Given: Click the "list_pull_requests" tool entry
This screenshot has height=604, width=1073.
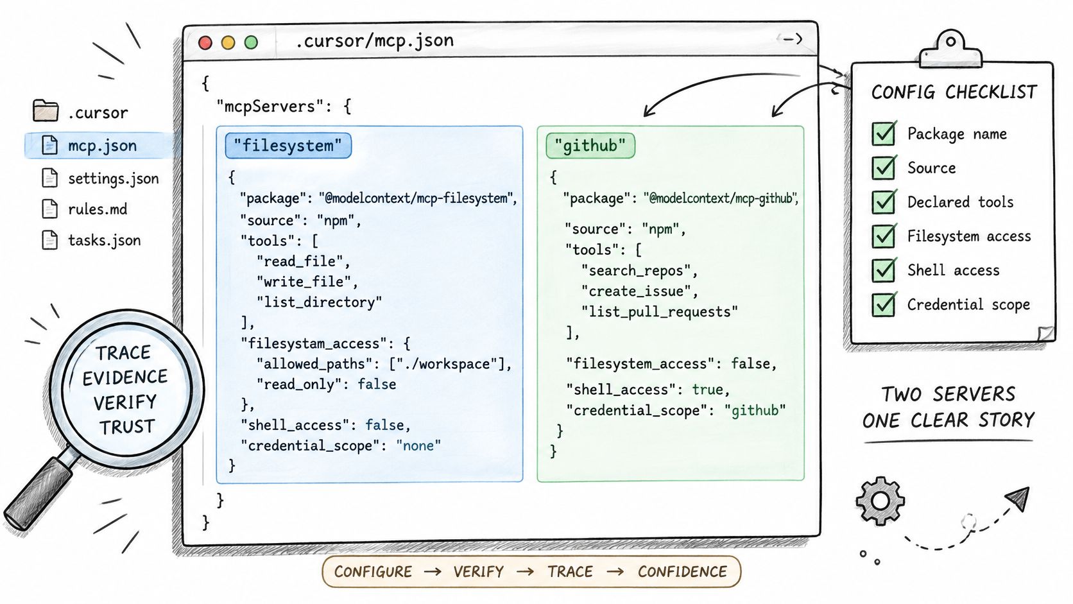Looking at the screenshot, I should (660, 312).
